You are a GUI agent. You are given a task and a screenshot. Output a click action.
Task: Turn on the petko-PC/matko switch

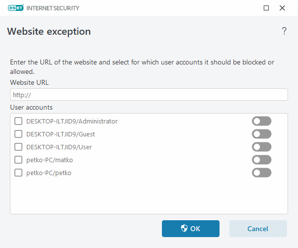262,160
